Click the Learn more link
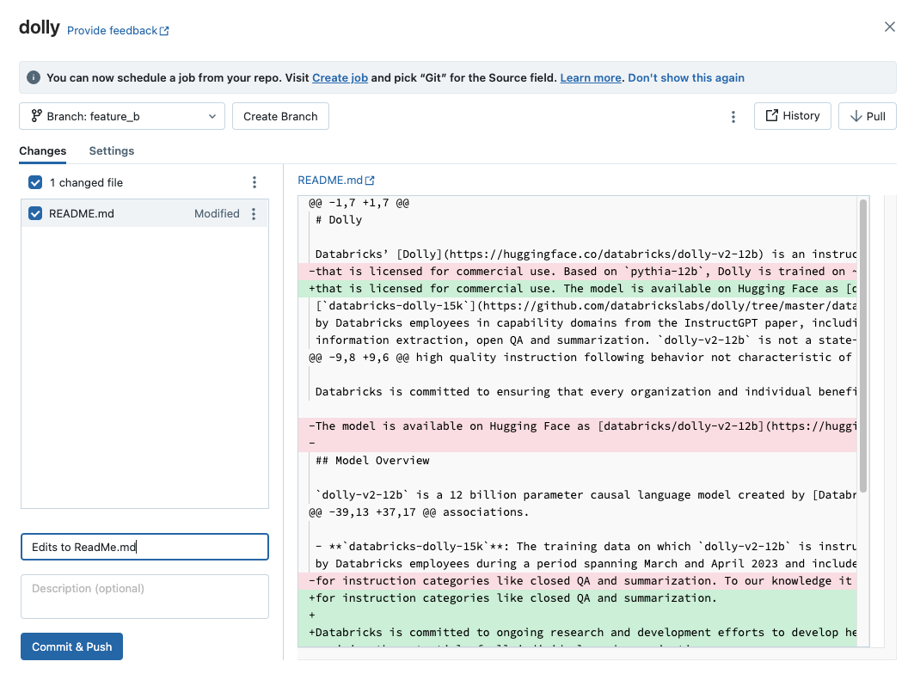914x686 pixels. click(x=590, y=77)
